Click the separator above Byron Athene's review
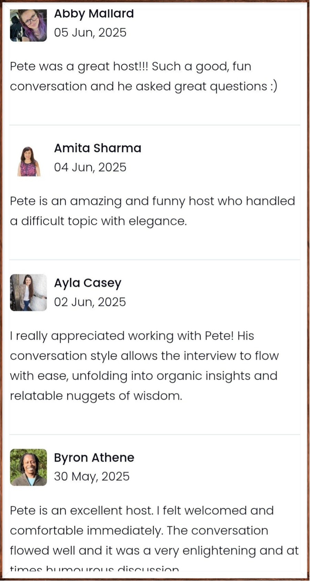This screenshot has height=581, width=310. pos(155,435)
